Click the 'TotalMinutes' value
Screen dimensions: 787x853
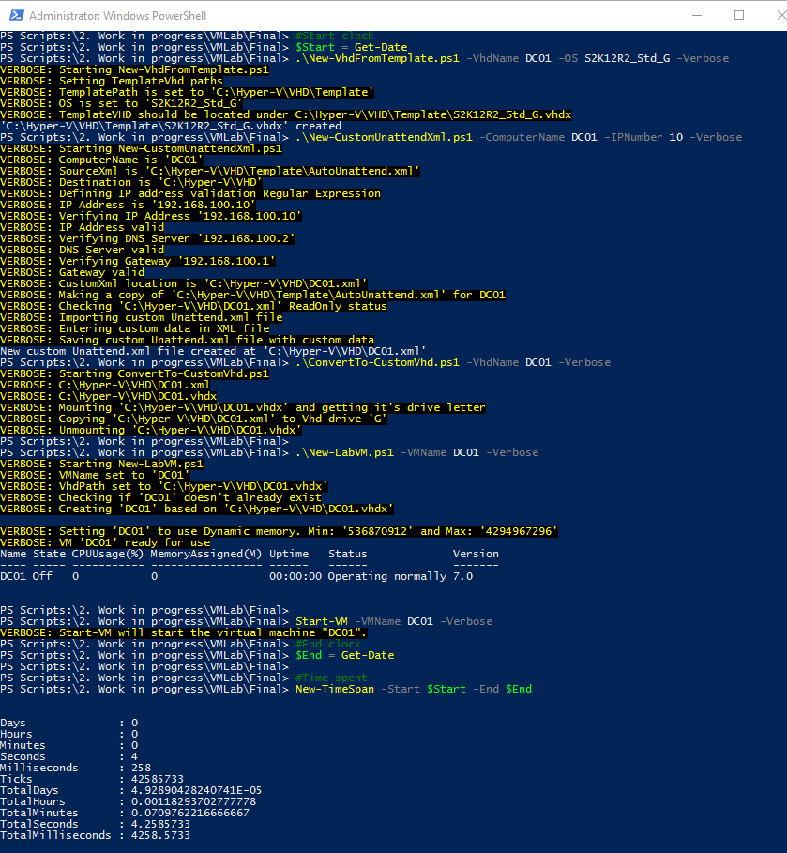pyautogui.click(x=190, y=813)
